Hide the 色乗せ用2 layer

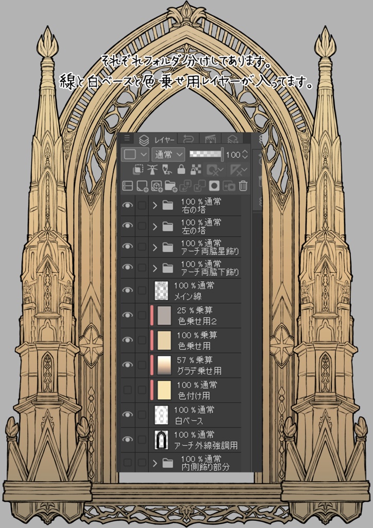click(127, 315)
